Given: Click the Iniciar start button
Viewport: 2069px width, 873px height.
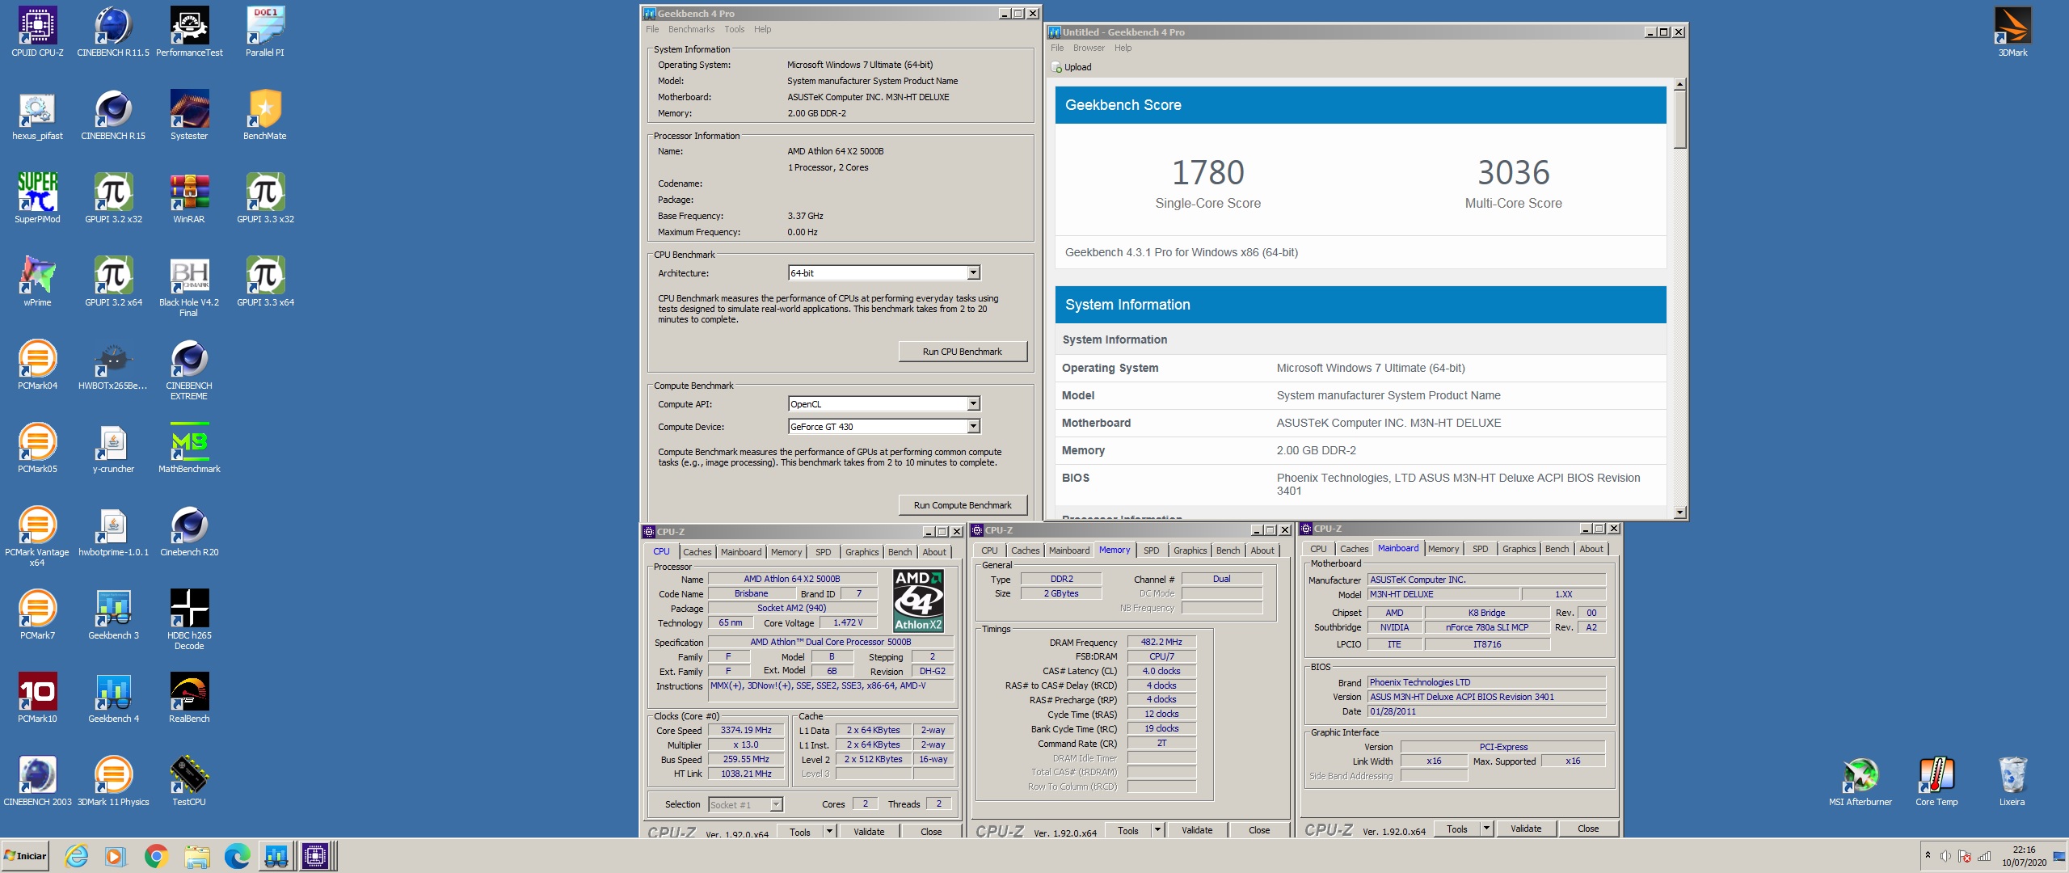Looking at the screenshot, I should (26, 856).
